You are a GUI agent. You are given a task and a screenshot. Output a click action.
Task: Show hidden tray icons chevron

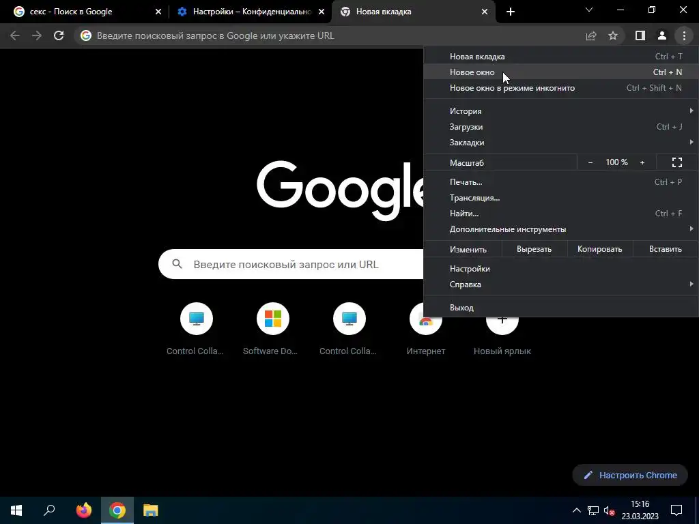[576, 510]
